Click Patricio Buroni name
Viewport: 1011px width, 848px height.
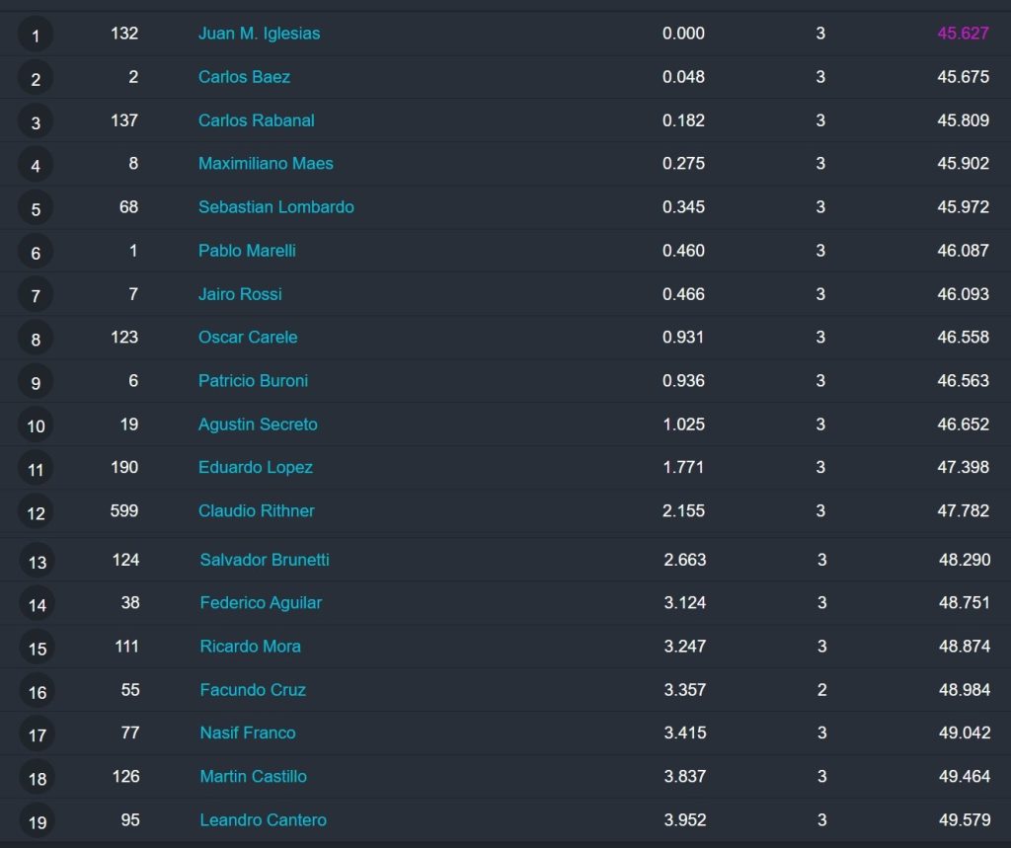pos(253,381)
